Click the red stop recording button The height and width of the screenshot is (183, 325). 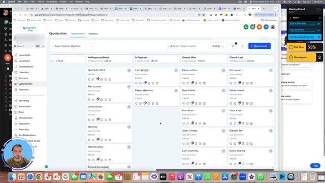pos(8,57)
